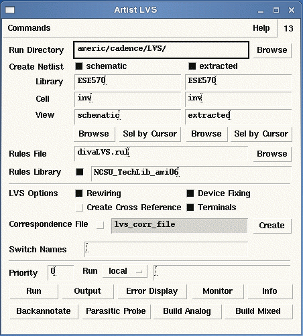The image size is (303, 336).
Task: Toggle the Rewiring LVS option
Action: [79, 193]
